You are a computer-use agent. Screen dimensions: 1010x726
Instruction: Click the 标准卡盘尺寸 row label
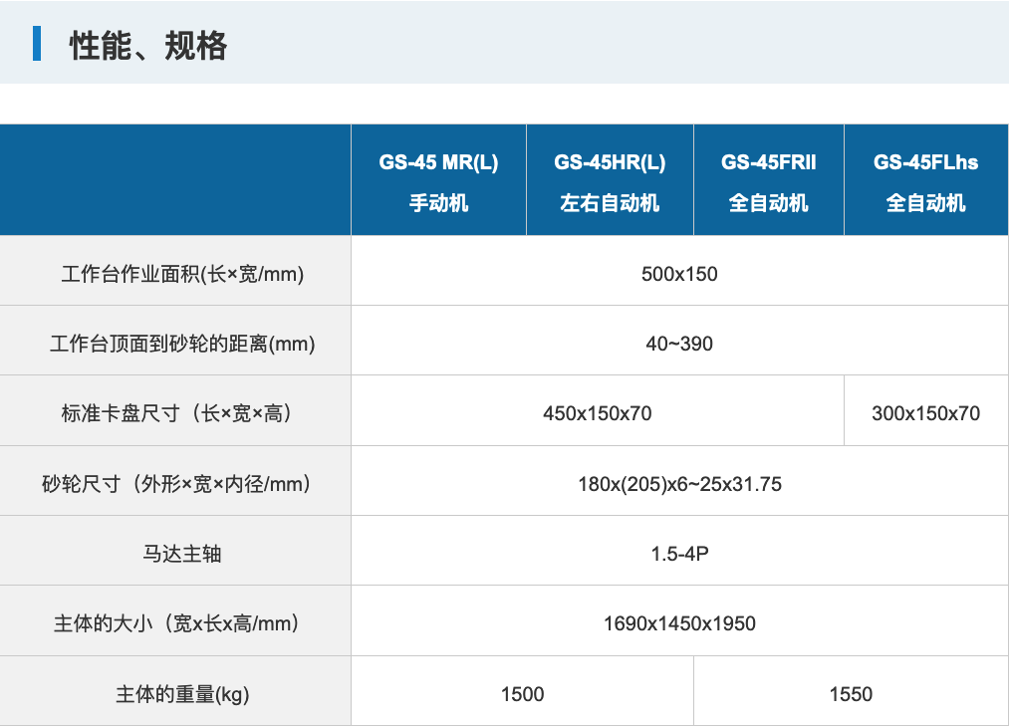click(x=176, y=413)
